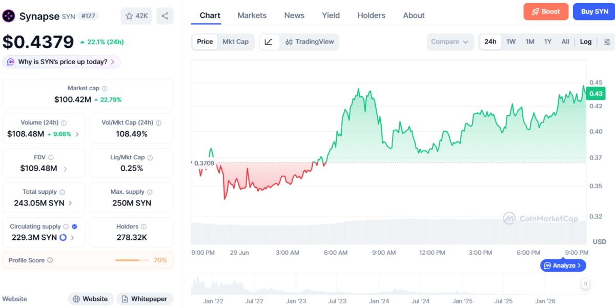Image resolution: width=615 pixels, height=308 pixels.
Task: Click the Synapse token logo icon
Action: click(x=9, y=16)
